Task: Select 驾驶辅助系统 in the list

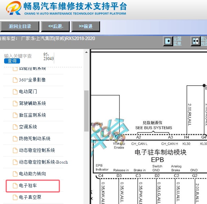Action: (32, 103)
